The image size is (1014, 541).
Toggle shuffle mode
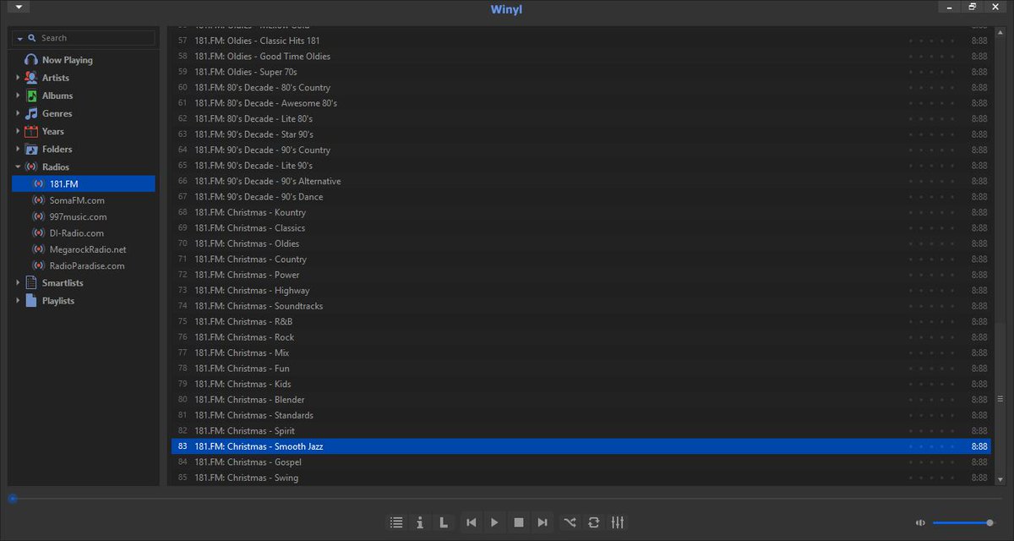[x=570, y=522]
